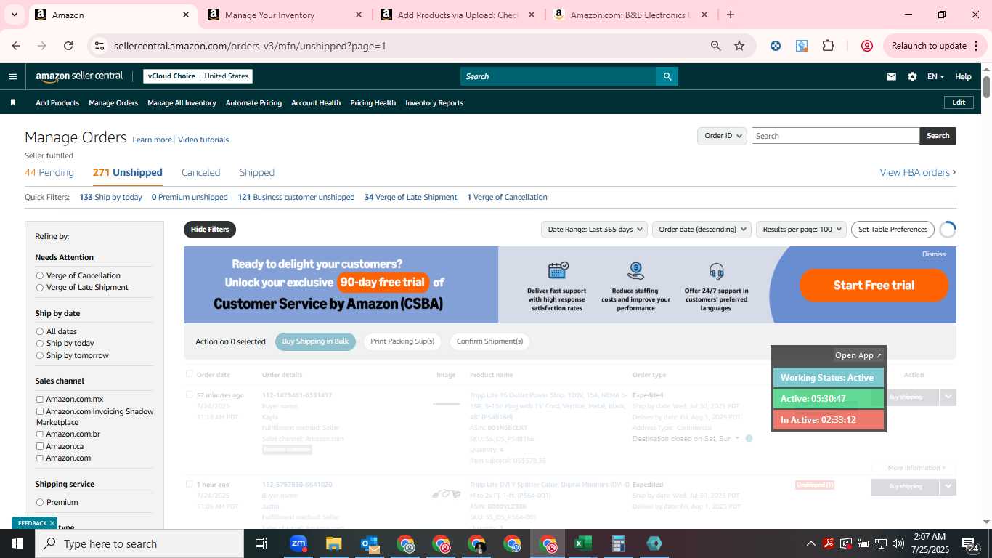Click in the Order ID search field
The image size is (992, 558).
click(835, 136)
